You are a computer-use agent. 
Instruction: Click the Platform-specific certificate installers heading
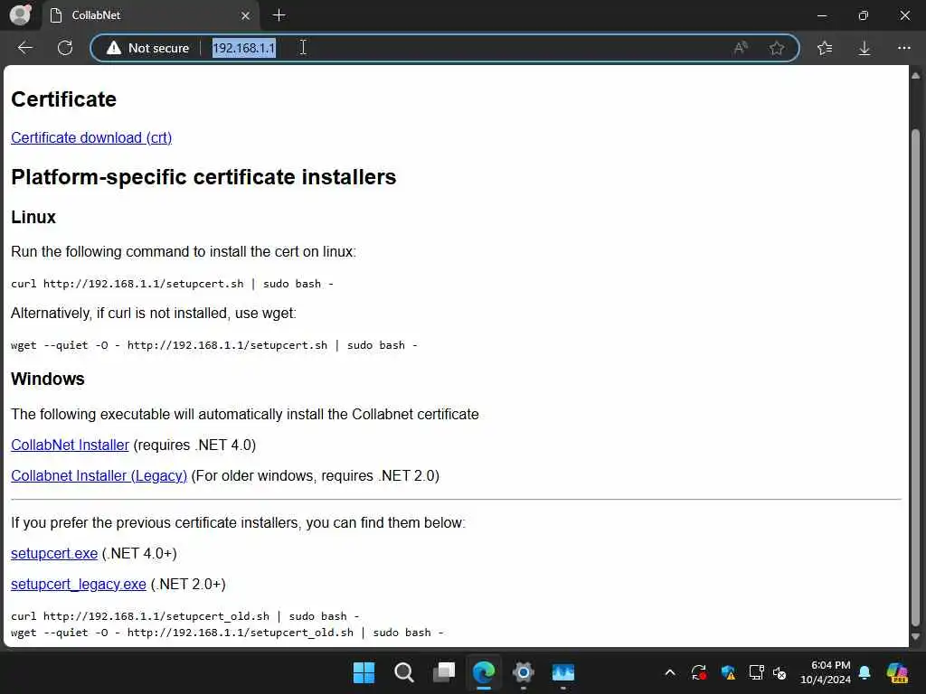(203, 177)
